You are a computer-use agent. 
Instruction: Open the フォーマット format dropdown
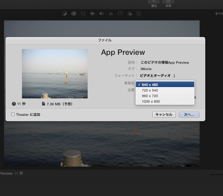pyautogui.click(x=158, y=76)
